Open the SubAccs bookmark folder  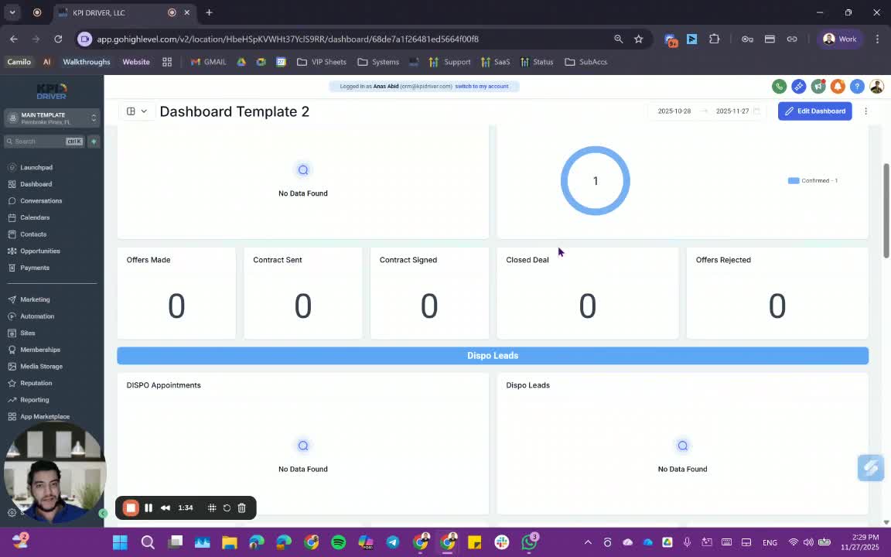point(585,62)
